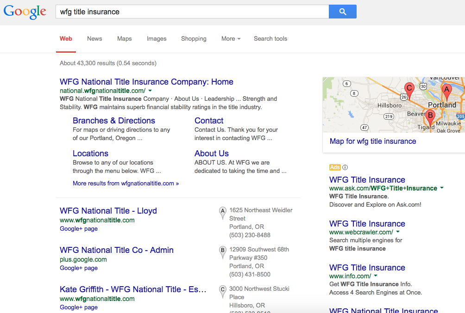Expand arrow next to ask.com ad URL
Viewport: 465px width, 313px height.
[442, 188]
